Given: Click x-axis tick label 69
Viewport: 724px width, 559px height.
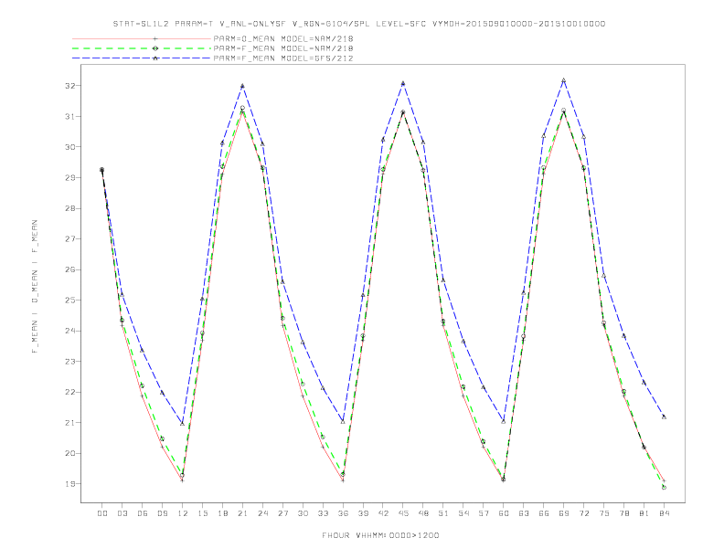Looking at the screenshot, I should (x=564, y=513).
